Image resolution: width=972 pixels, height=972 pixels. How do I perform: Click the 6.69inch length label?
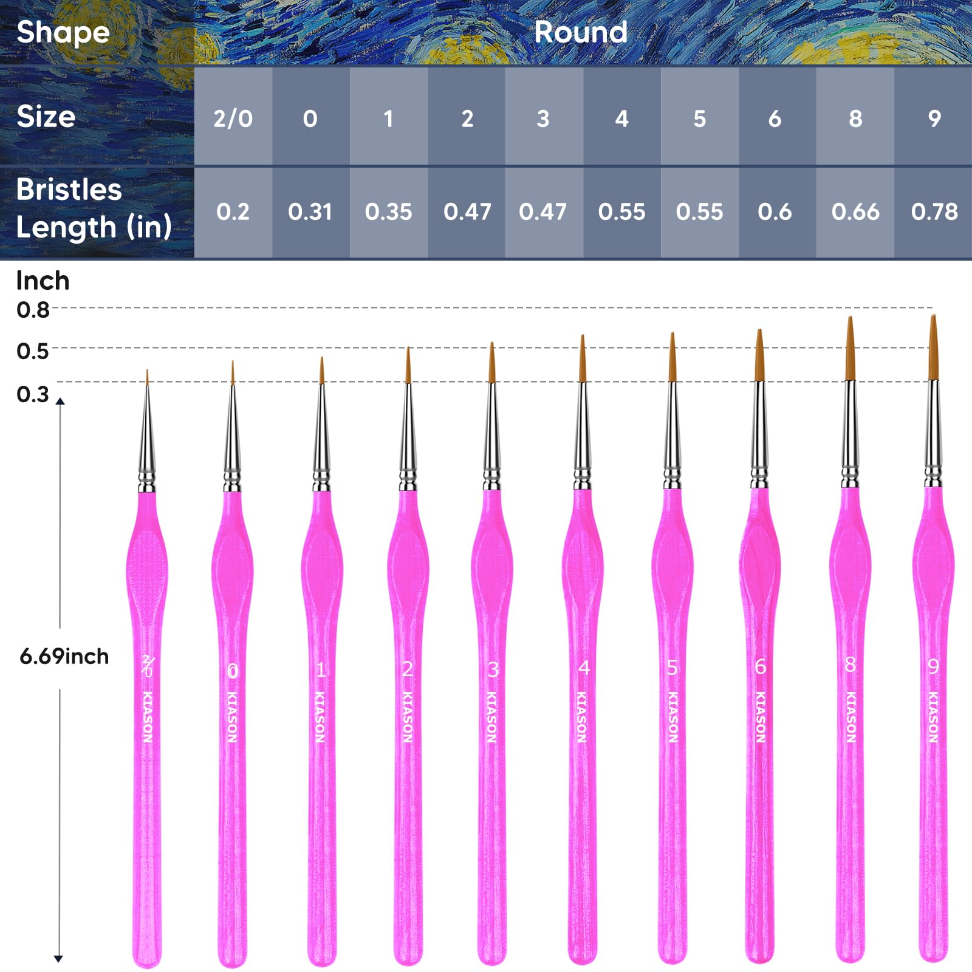[x=64, y=657]
